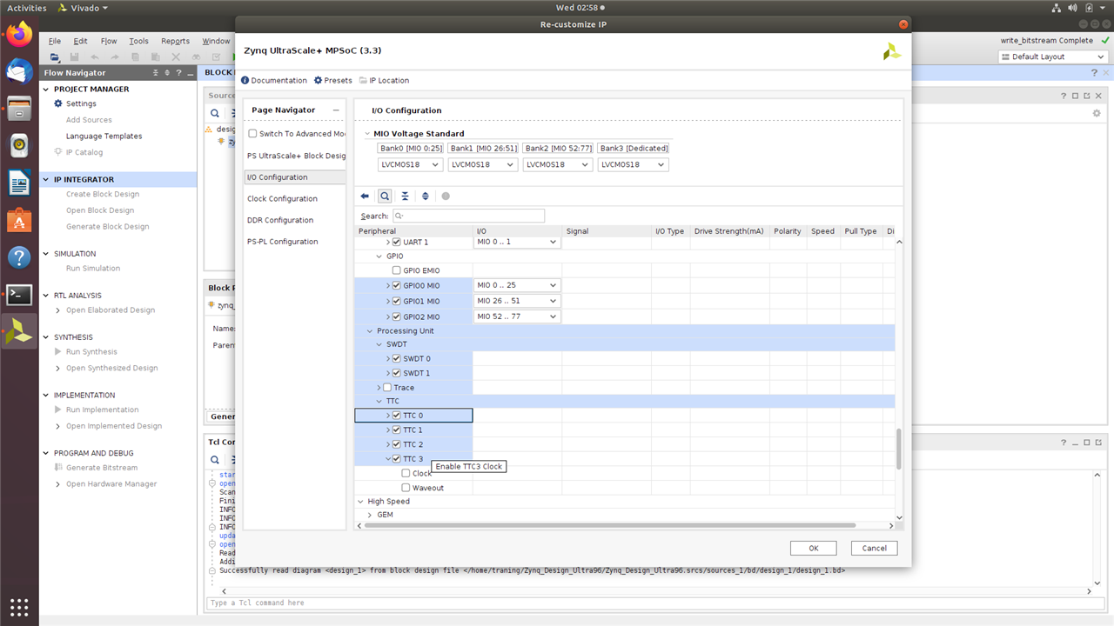Collapse MIO Voltage Standard section
The height and width of the screenshot is (626, 1114).
367,134
